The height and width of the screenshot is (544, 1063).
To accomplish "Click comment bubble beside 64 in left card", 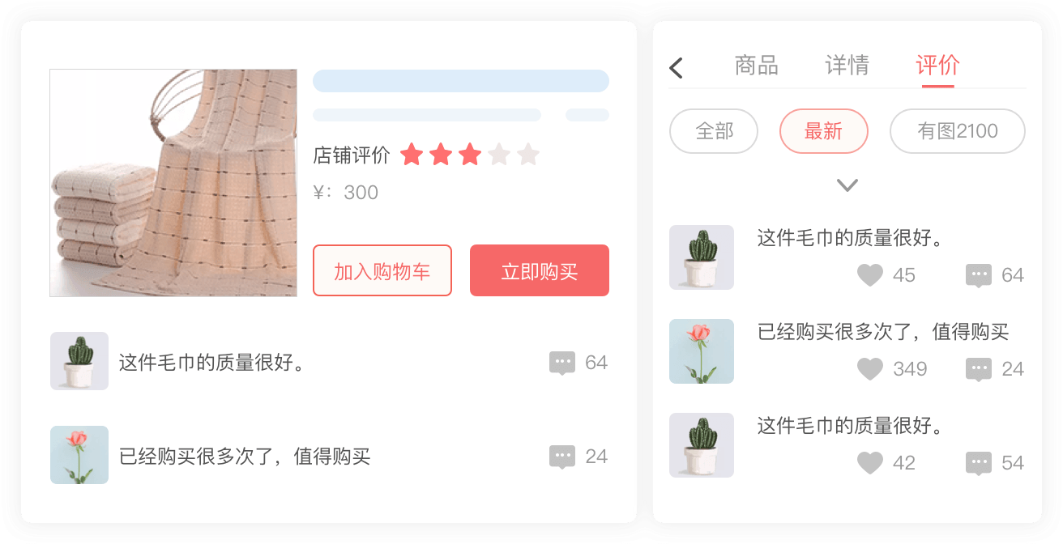I will click(x=562, y=363).
